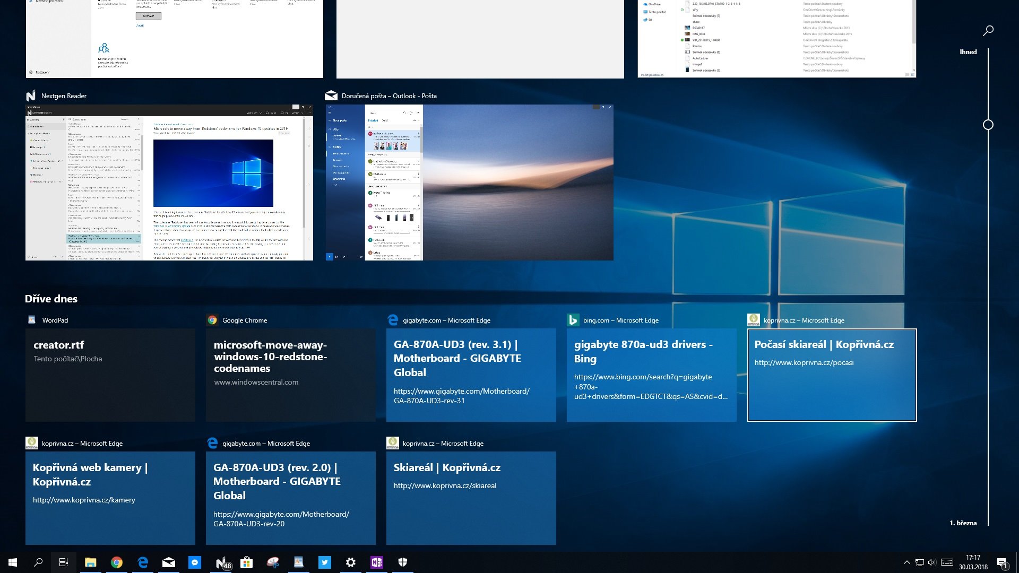Open GA-870A-UD3 (rev. 3.1) Edge activity card
Viewport: 1019px width, 573px height.
coord(471,375)
